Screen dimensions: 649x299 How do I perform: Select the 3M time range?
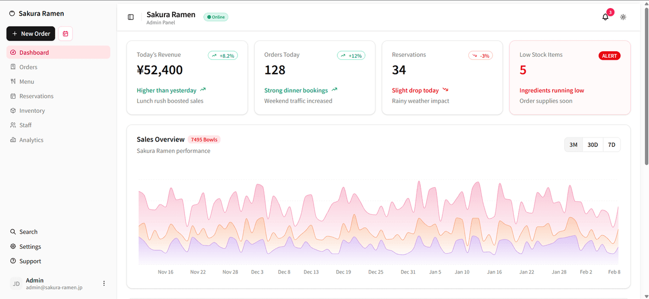click(573, 145)
